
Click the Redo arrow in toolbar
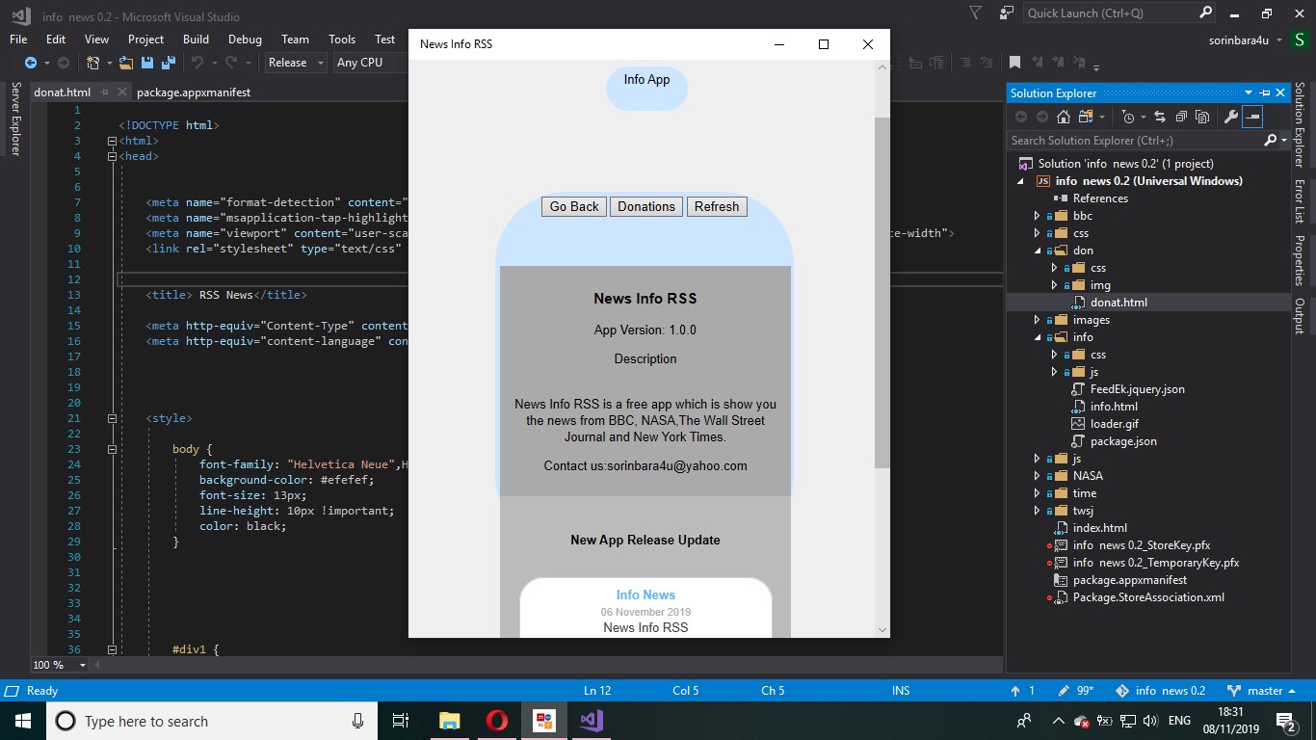(x=231, y=63)
